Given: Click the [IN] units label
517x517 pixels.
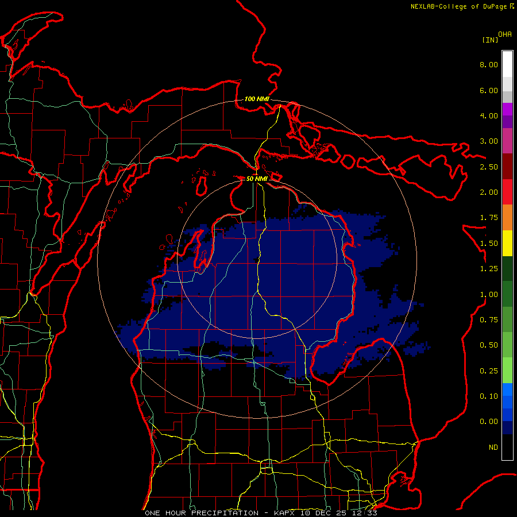Looking at the screenshot, I should pos(490,40).
